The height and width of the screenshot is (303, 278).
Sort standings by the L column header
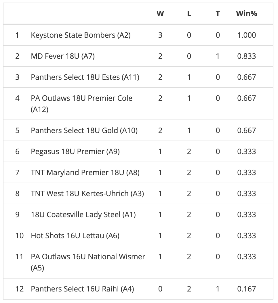click(x=189, y=14)
